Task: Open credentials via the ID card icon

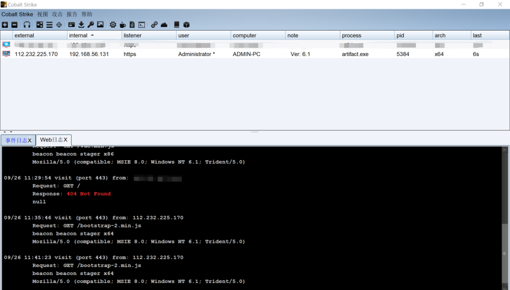Action: [72, 25]
